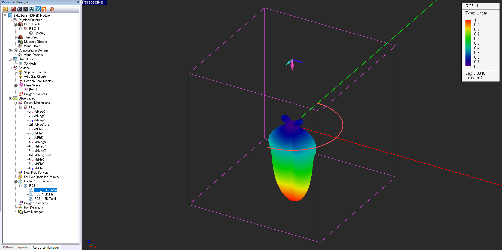
Task: Click the RCS_1 legend title
Action: (x=472, y=6)
